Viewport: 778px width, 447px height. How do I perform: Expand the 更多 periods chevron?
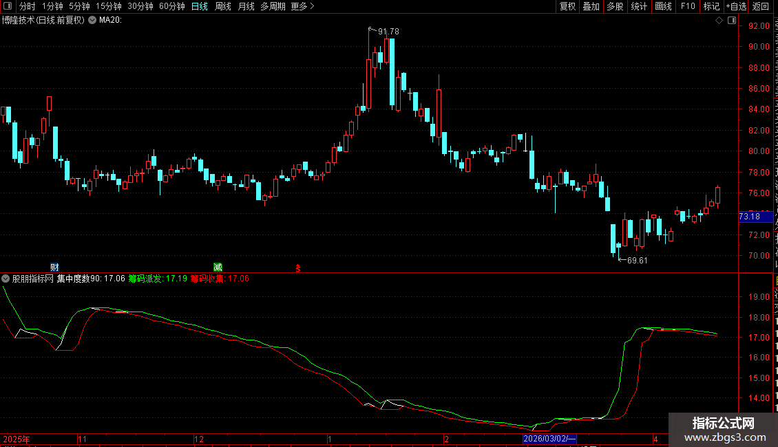click(312, 6)
